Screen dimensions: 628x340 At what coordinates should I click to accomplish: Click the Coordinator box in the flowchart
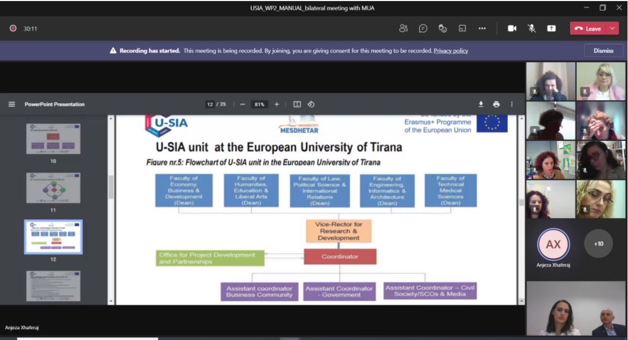pos(340,256)
